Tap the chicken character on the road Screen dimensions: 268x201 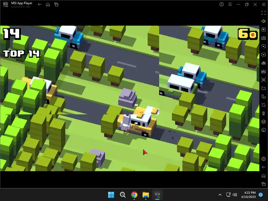125,124
